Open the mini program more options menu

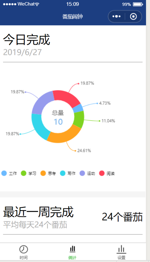[116, 16]
